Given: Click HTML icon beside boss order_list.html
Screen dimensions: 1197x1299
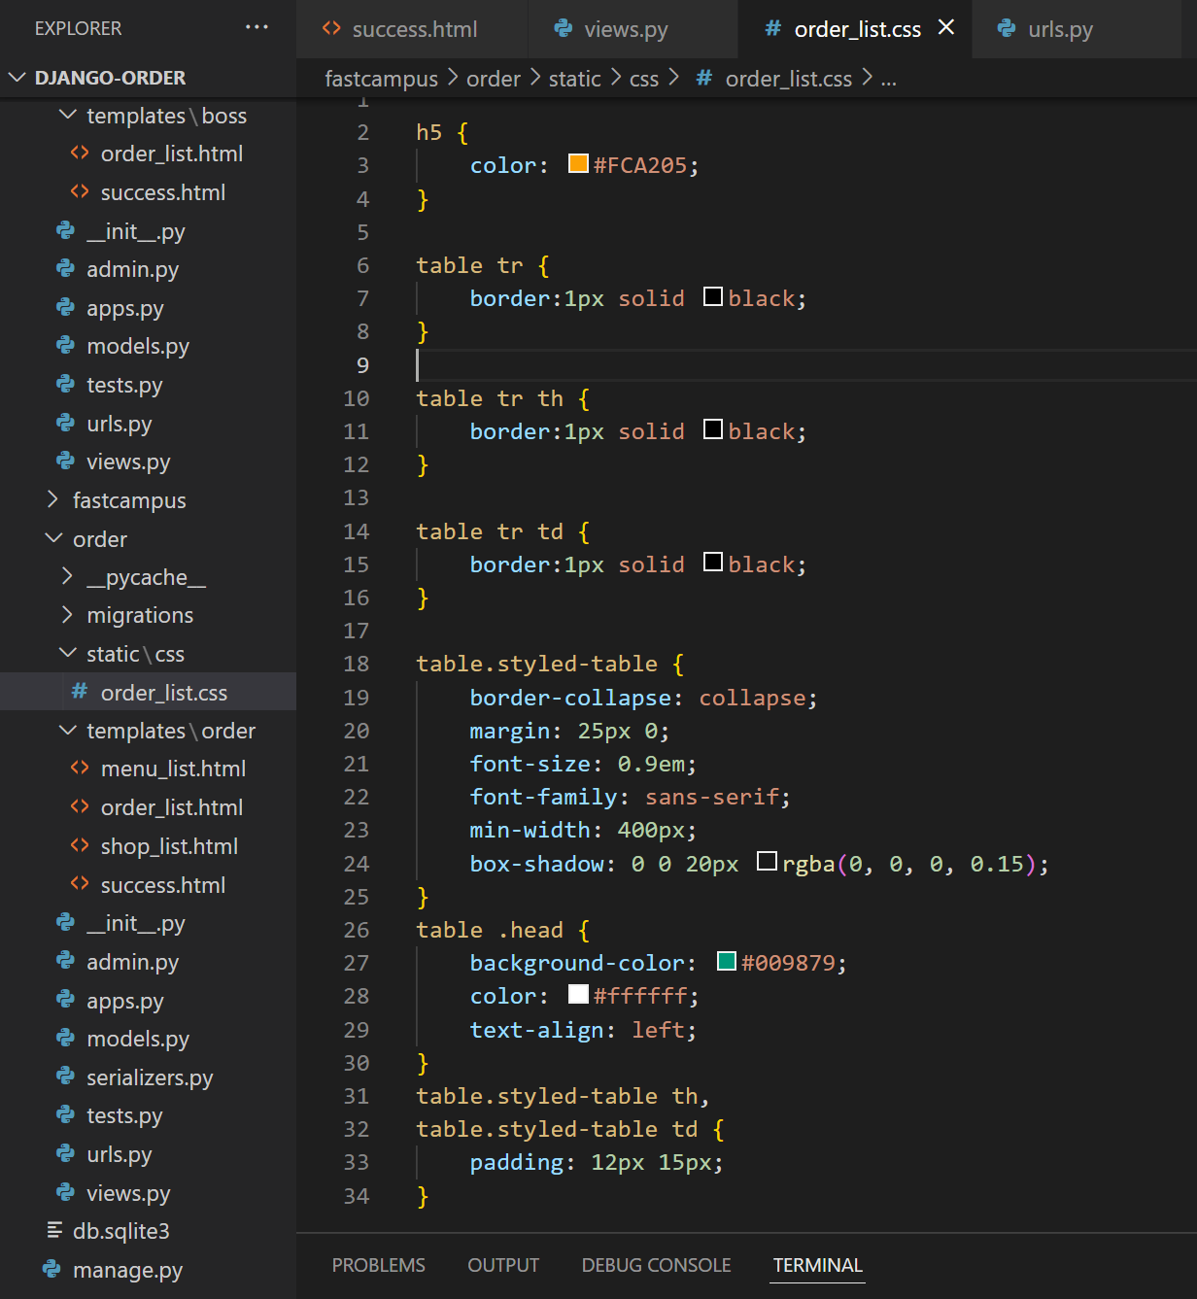Looking at the screenshot, I should (x=80, y=153).
